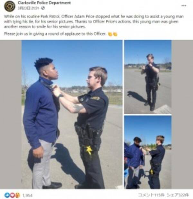The height and width of the screenshot is (199, 193).
Task: Click the applause sentence in the post
Action: [55, 34]
